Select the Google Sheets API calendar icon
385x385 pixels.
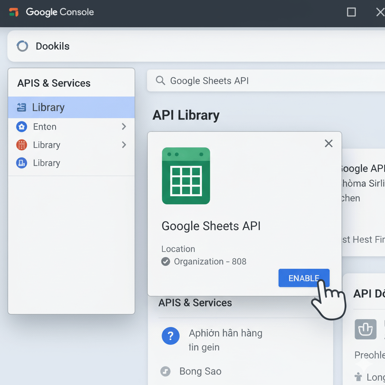pyautogui.click(x=186, y=176)
